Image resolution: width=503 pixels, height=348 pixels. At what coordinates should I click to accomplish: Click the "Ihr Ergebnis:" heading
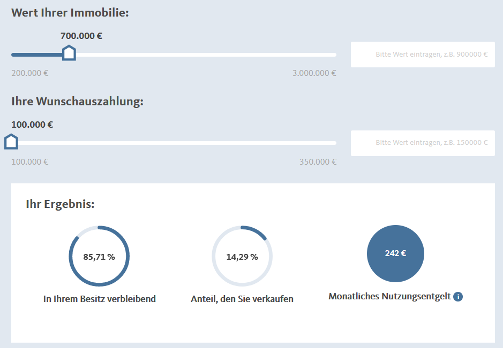[60, 204]
